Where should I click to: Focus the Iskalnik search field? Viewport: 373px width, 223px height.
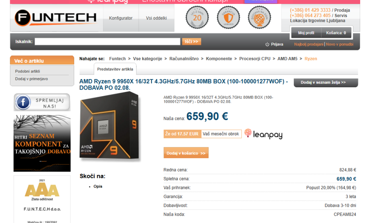click(x=108, y=41)
